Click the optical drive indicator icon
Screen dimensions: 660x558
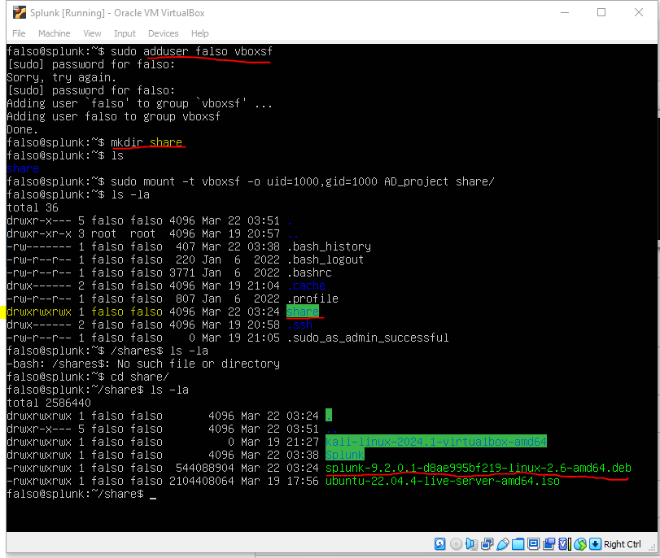click(x=456, y=544)
